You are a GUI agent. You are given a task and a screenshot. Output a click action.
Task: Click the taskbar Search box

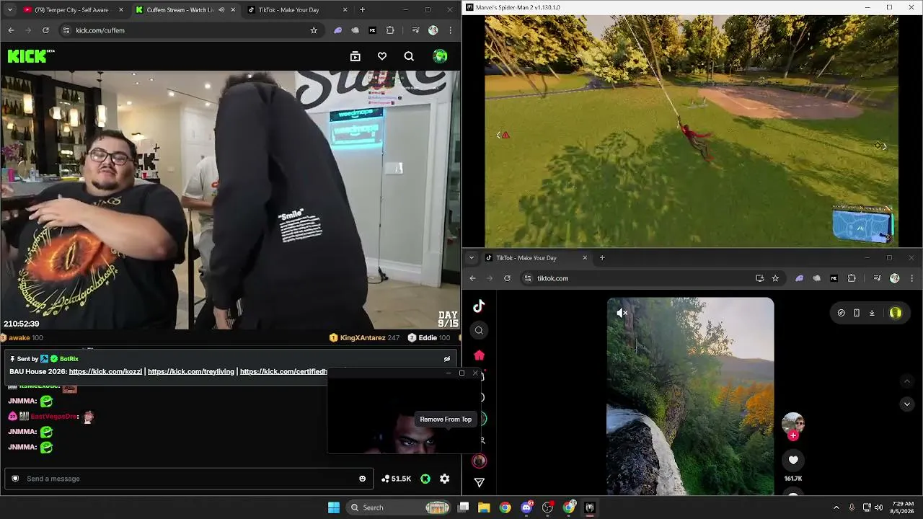tap(399, 507)
